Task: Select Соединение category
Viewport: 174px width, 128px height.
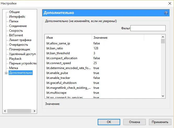Action: (x=18, y=26)
